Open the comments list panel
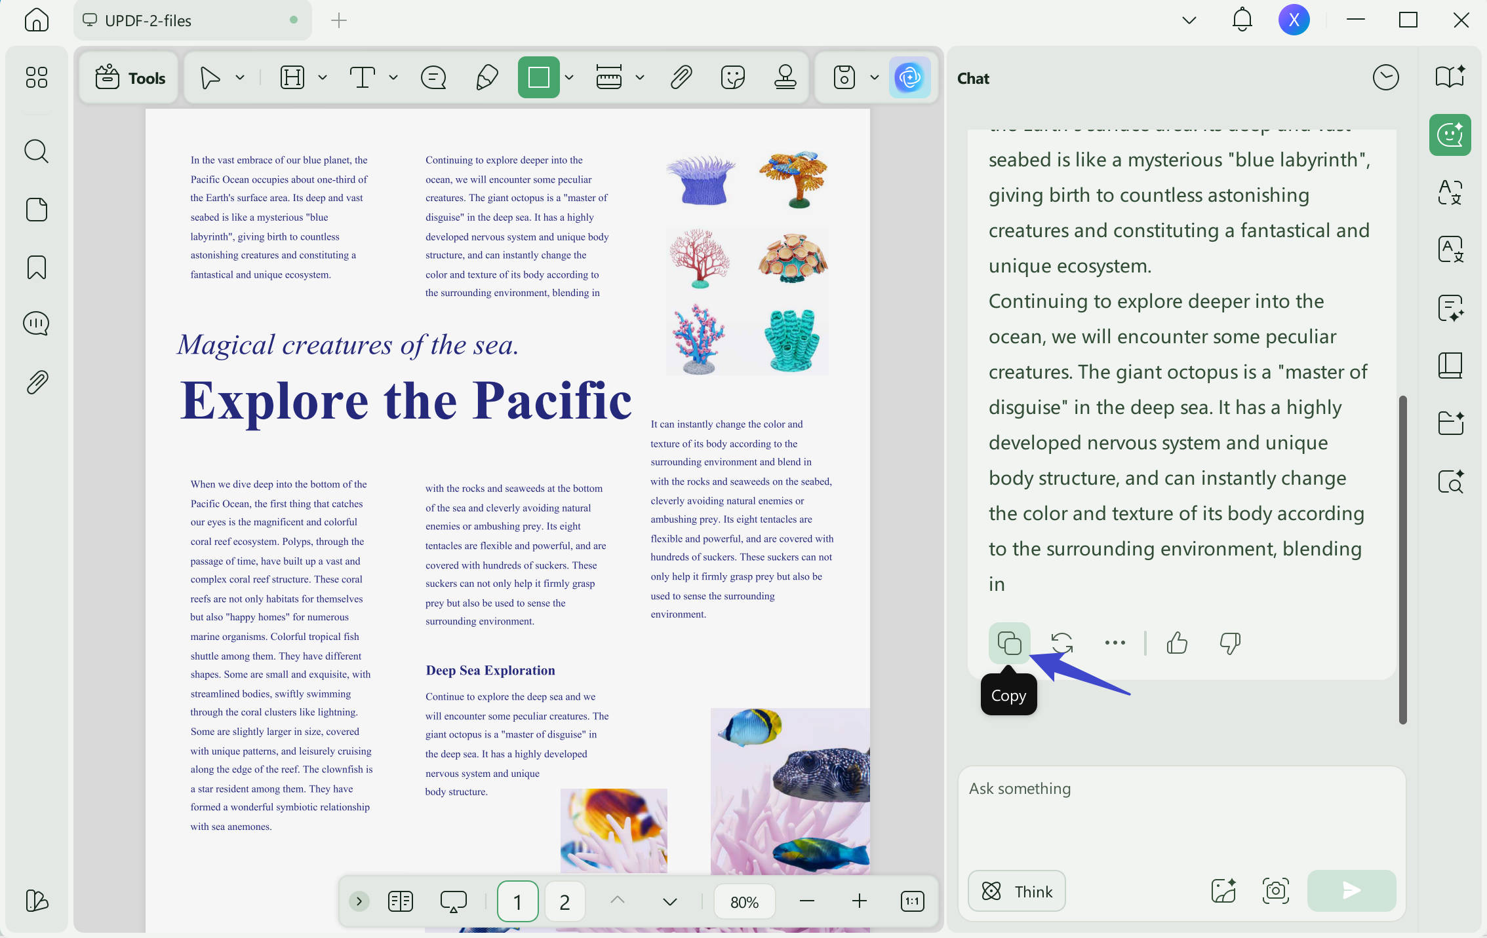The height and width of the screenshot is (938, 1487). [x=37, y=324]
